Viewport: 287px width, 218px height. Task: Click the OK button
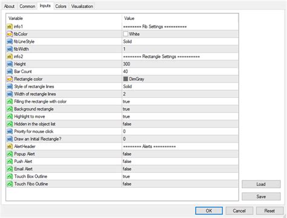(209, 211)
